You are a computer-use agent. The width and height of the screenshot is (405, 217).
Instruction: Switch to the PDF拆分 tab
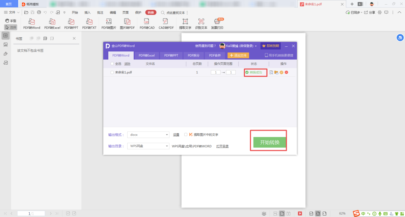193,55
